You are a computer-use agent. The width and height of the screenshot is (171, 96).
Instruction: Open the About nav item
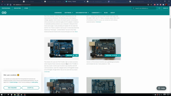[x=112, y=13]
